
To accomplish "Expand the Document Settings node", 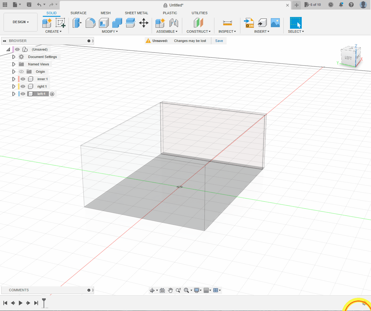I will coord(14,57).
